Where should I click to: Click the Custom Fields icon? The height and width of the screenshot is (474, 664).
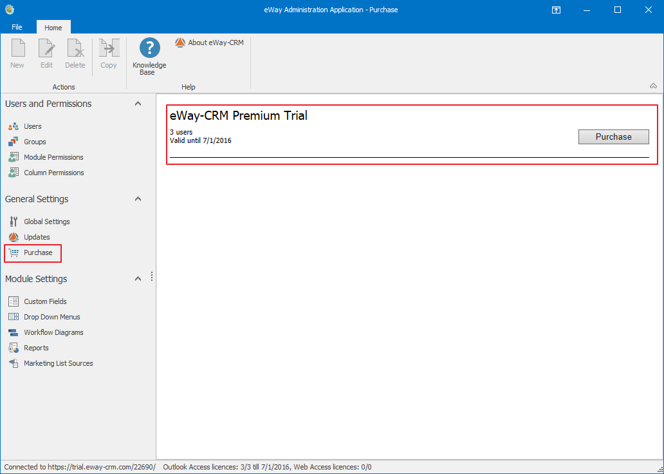14,301
